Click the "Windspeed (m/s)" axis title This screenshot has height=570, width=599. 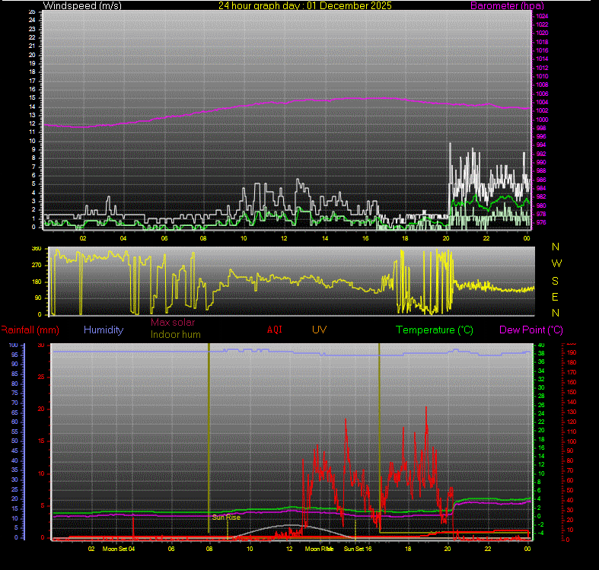(x=82, y=6)
